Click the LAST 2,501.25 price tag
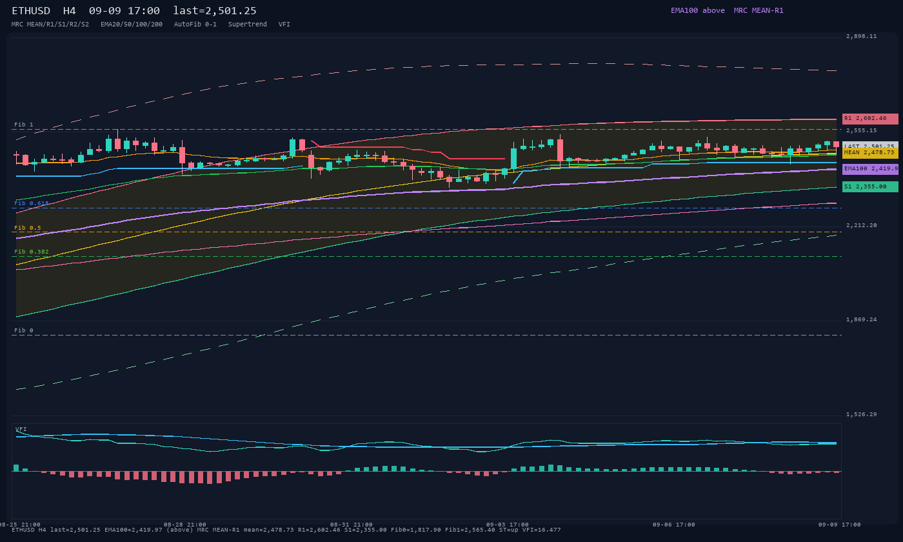Screen dimensions: 903x542 (870, 146)
